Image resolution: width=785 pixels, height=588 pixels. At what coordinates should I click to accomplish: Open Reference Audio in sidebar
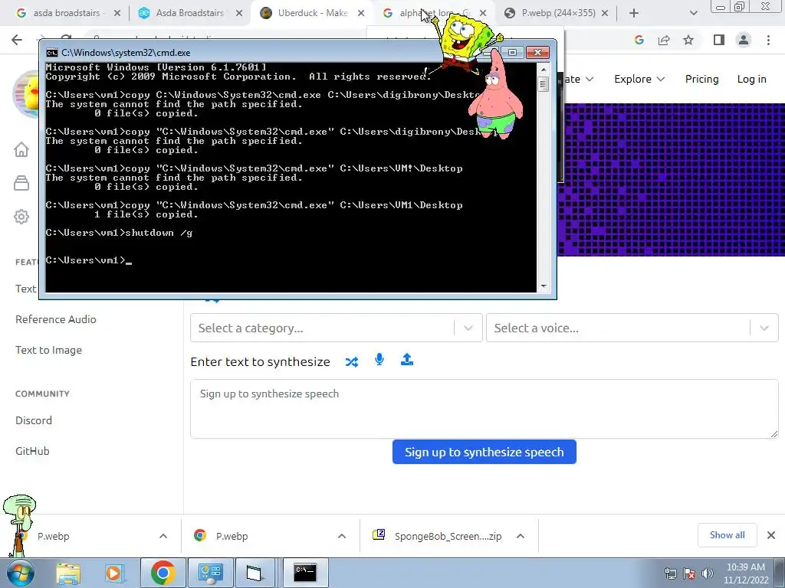point(55,319)
